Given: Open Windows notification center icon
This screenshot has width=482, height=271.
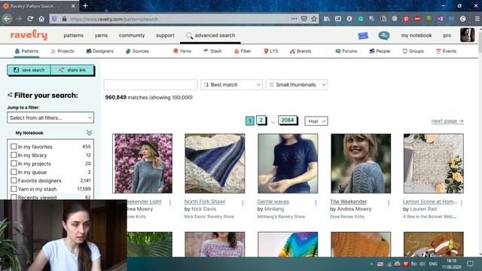Looking at the screenshot, I should click(x=470, y=263).
